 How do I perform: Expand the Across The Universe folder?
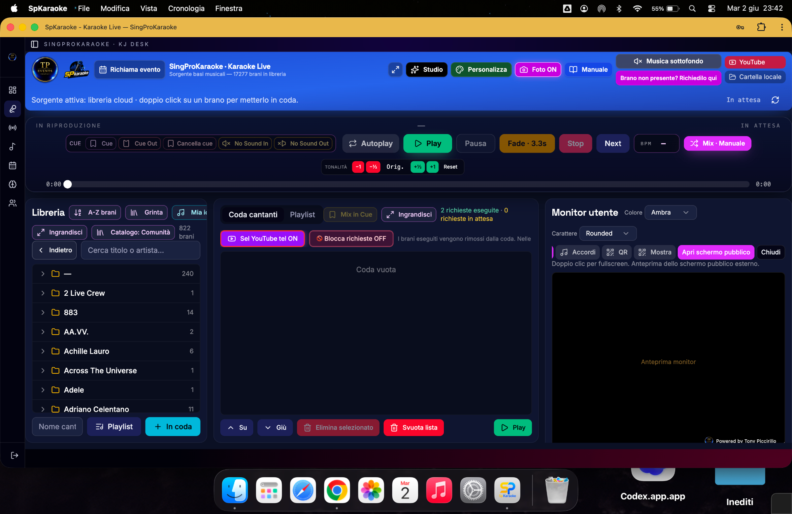pos(116,371)
